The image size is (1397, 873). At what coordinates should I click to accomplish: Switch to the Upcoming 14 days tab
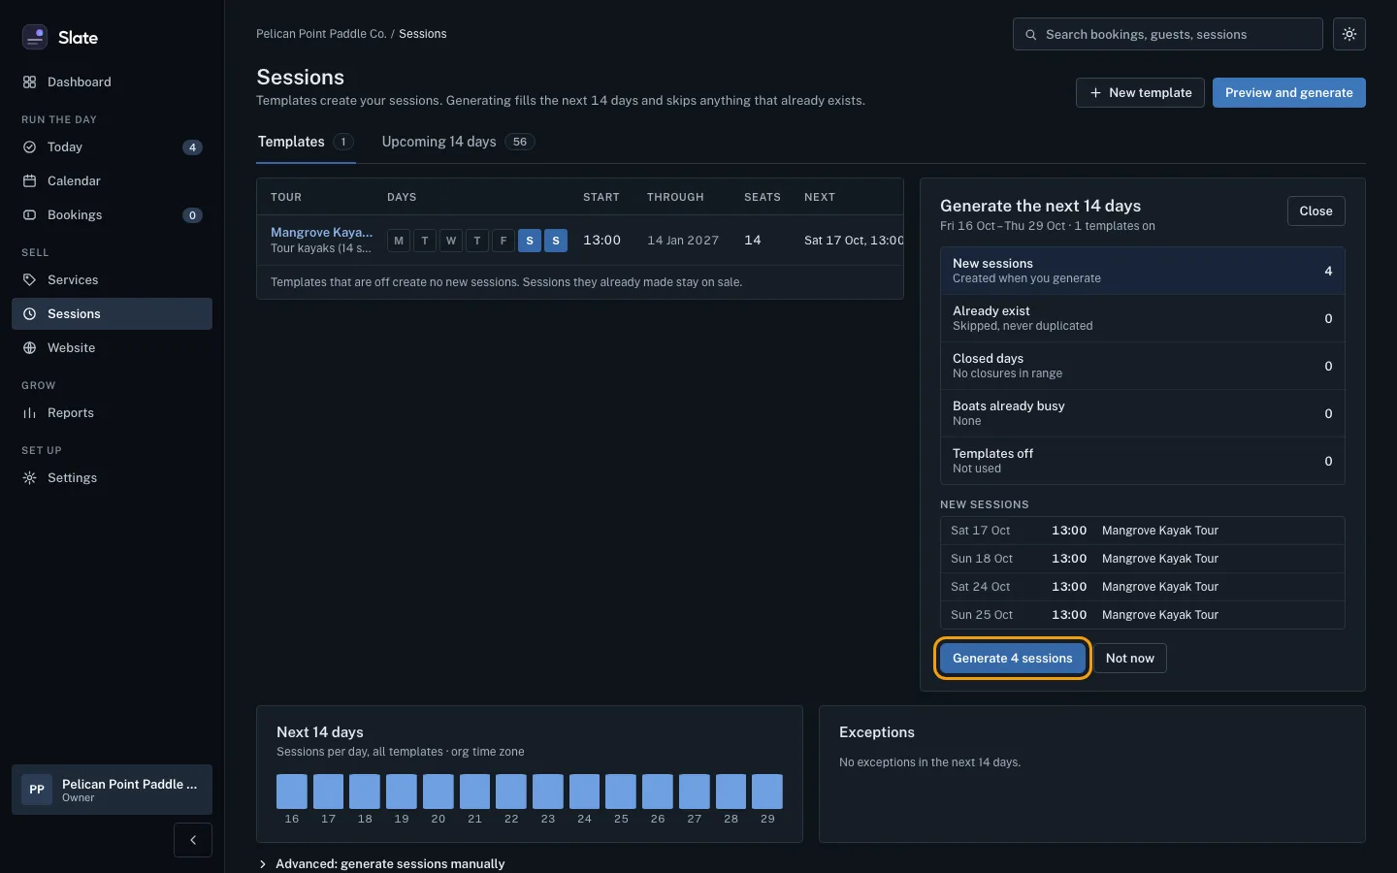coord(458,143)
